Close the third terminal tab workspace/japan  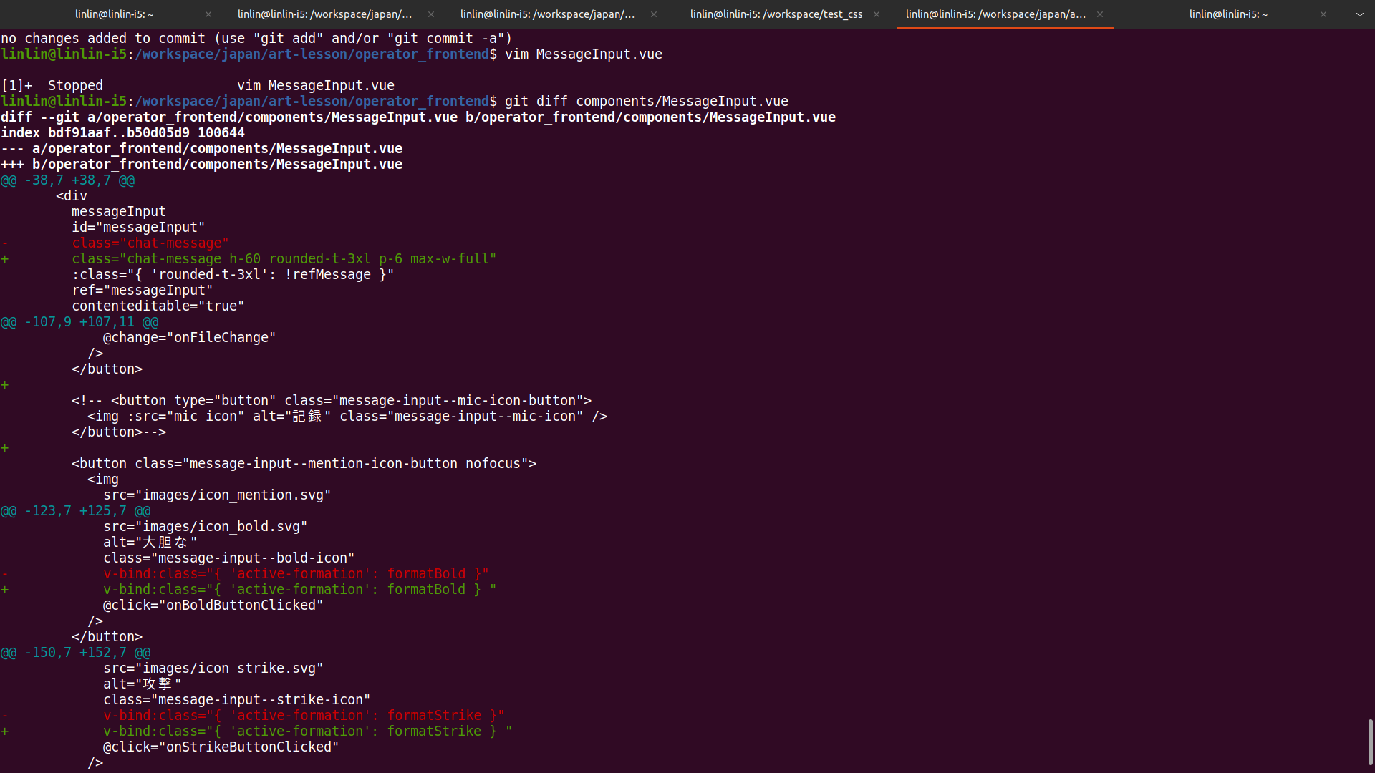pos(654,14)
